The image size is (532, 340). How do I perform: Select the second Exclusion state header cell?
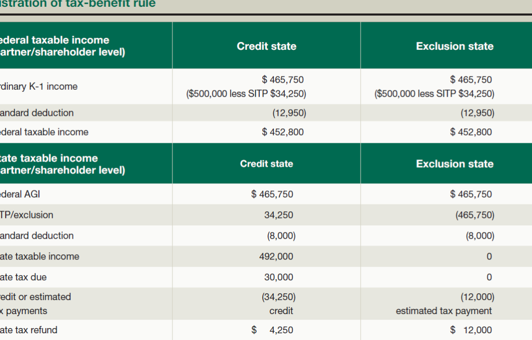[x=455, y=164]
